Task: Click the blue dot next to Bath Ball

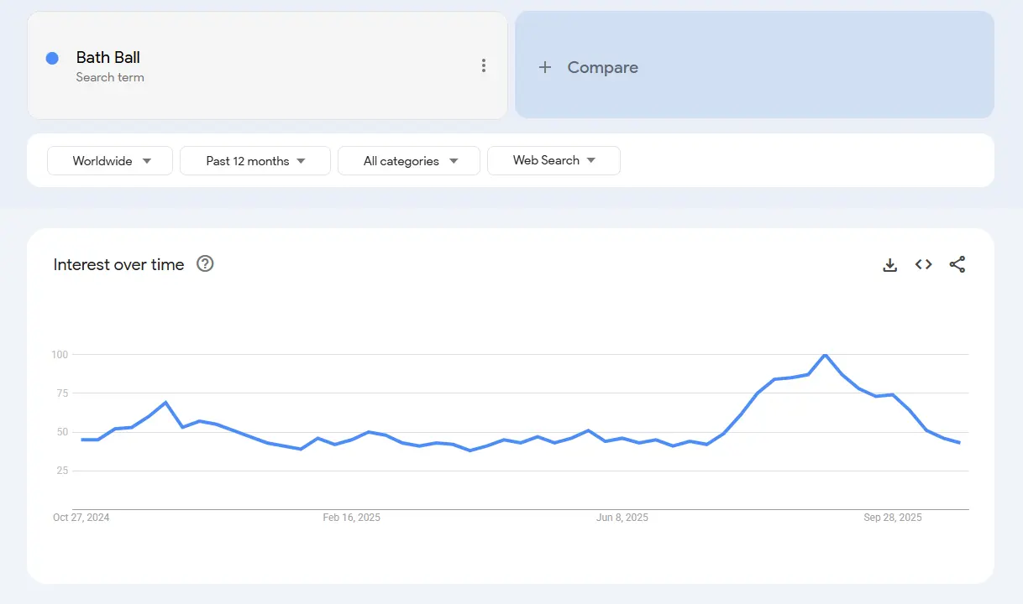Action: 52,58
